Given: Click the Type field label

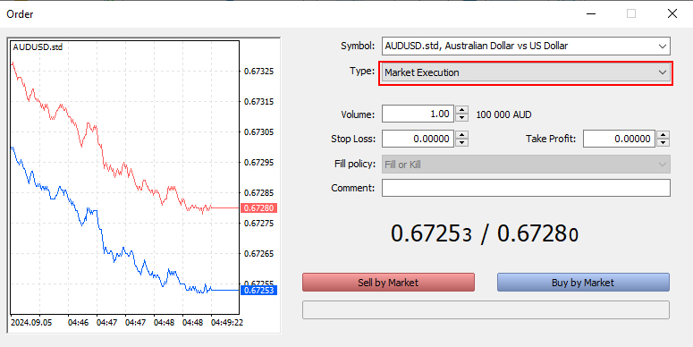Looking at the screenshot, I should point(362,71).
